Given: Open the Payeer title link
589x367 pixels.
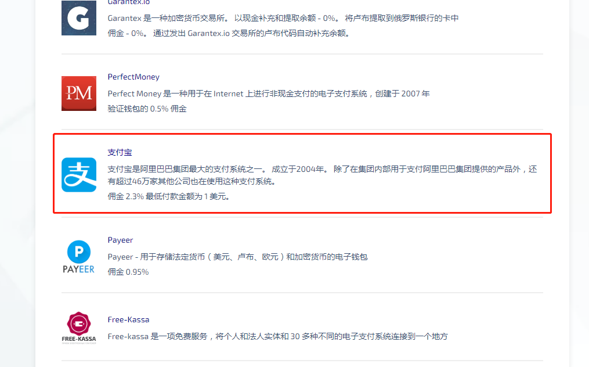Looking at the screenshot, I should (120, 240).
